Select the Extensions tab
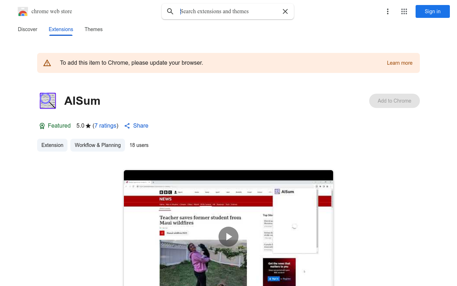457x286 pixels. pos(61,29)
